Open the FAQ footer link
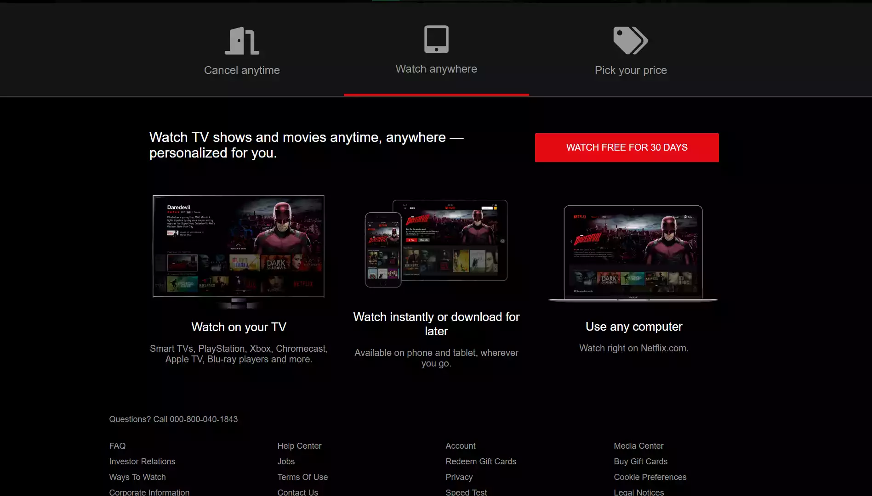The image size is (872, 496). click(x=117, y=446)
